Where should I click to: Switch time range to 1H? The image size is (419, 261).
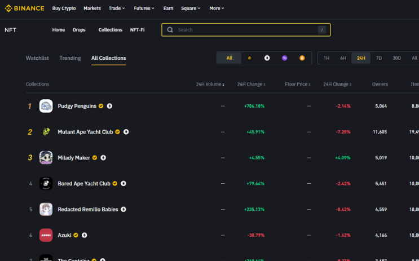coord(327,58)
